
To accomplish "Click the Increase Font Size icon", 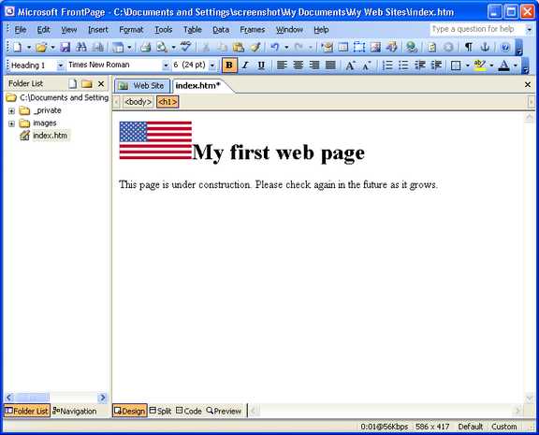I will (350, 65).
